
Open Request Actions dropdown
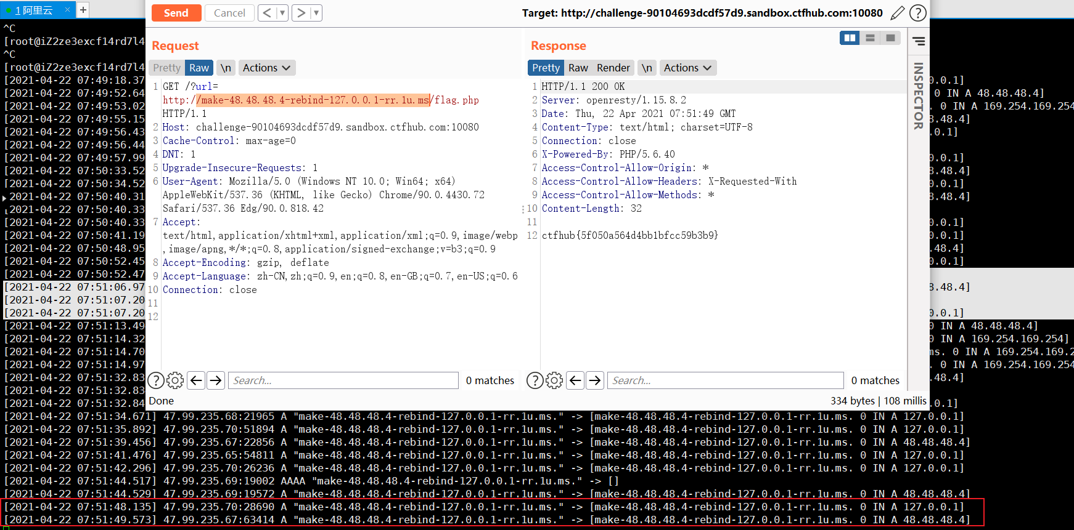266,68
